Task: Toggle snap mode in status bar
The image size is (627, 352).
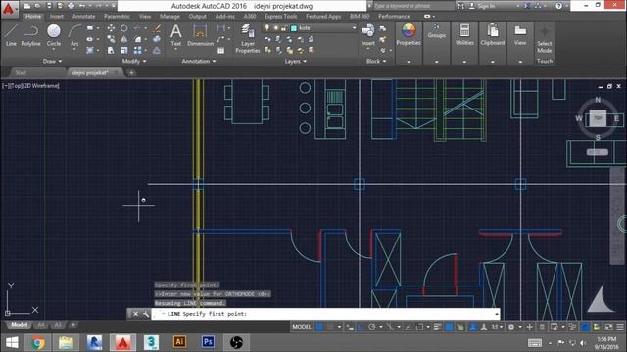Action: (331, 327)
